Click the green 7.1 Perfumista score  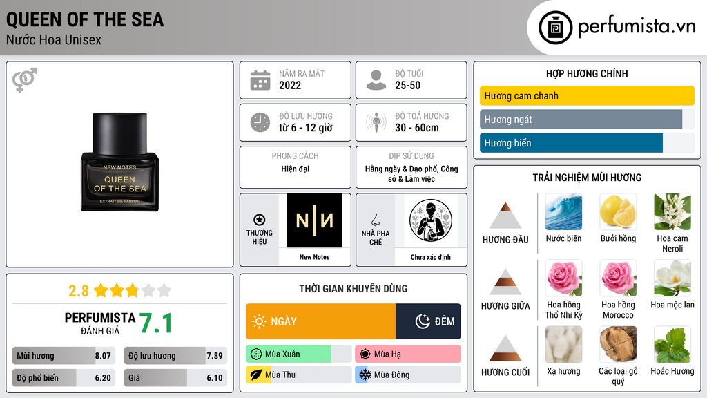(155, 323)
